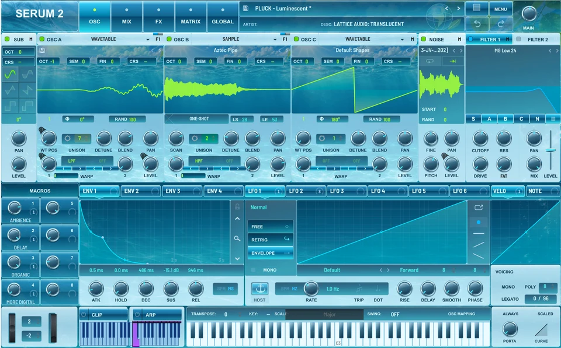Image resolution: width=561 pixels, height=348 pixels.
Task: Switch to the GLOBAL tab
Action: pyautogui.click(x=223, y=16)
